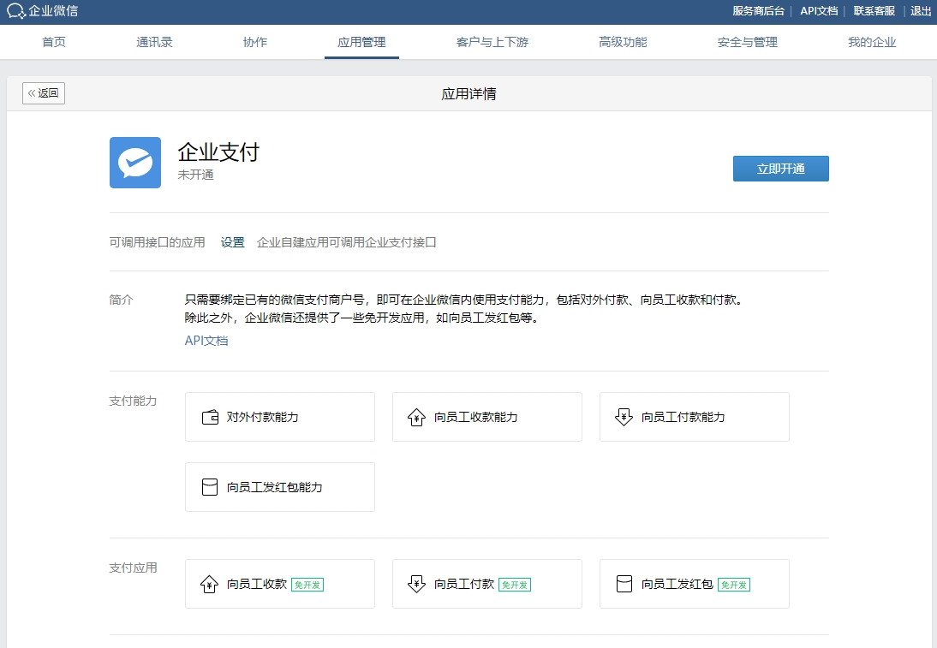The width and height of the screenshot is (937, 648).
Task: Open the 客户与上下游 tab
Action: 492,42
